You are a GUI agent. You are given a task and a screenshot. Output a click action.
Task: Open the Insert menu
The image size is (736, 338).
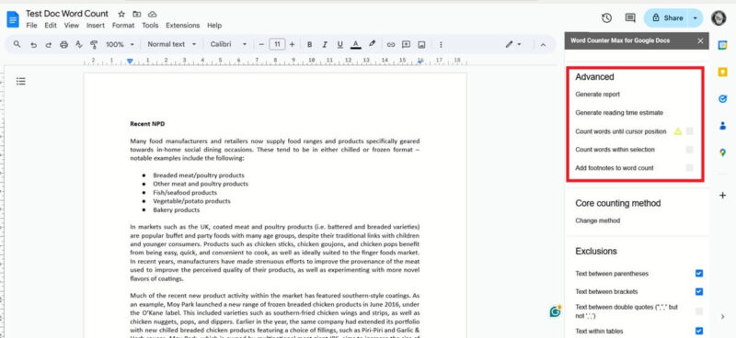click(x=96, y=26)
